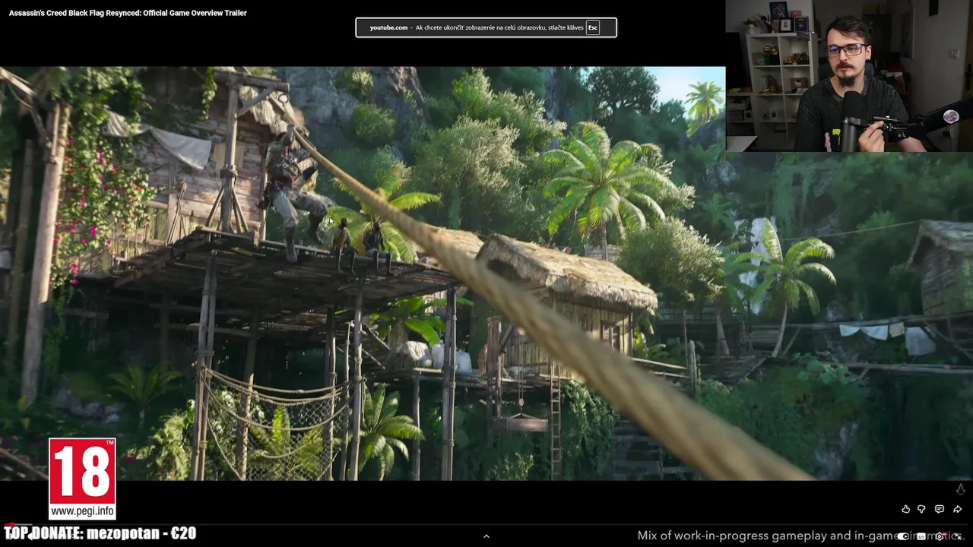This screenshot has width=973, height=547.
Task: Toggle the autoplay switch
Action: [x=903, y=536]
